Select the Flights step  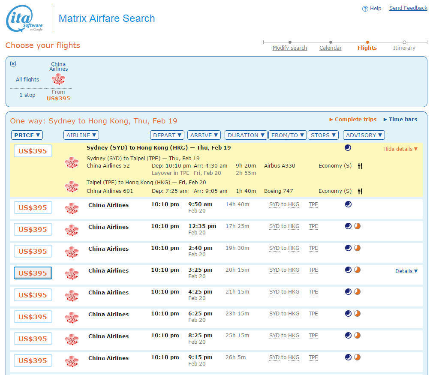coord(367,48)
